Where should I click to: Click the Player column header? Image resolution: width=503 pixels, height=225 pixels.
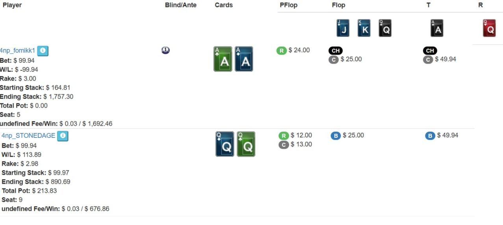tap(12, 5)
